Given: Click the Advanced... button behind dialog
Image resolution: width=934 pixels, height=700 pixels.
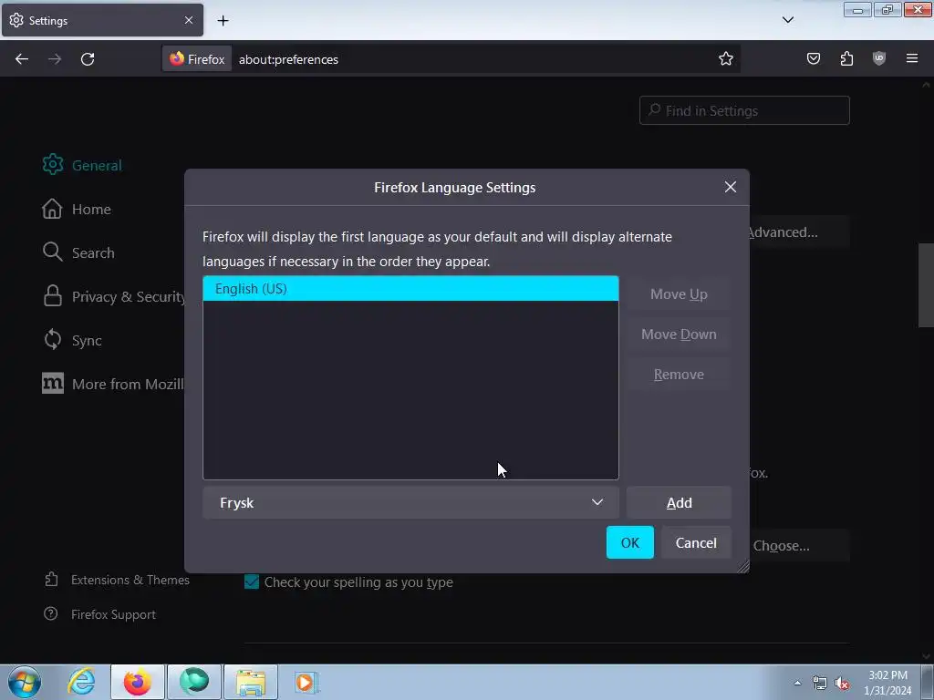Looking at the screenshot, I should [x=798, y=232].
